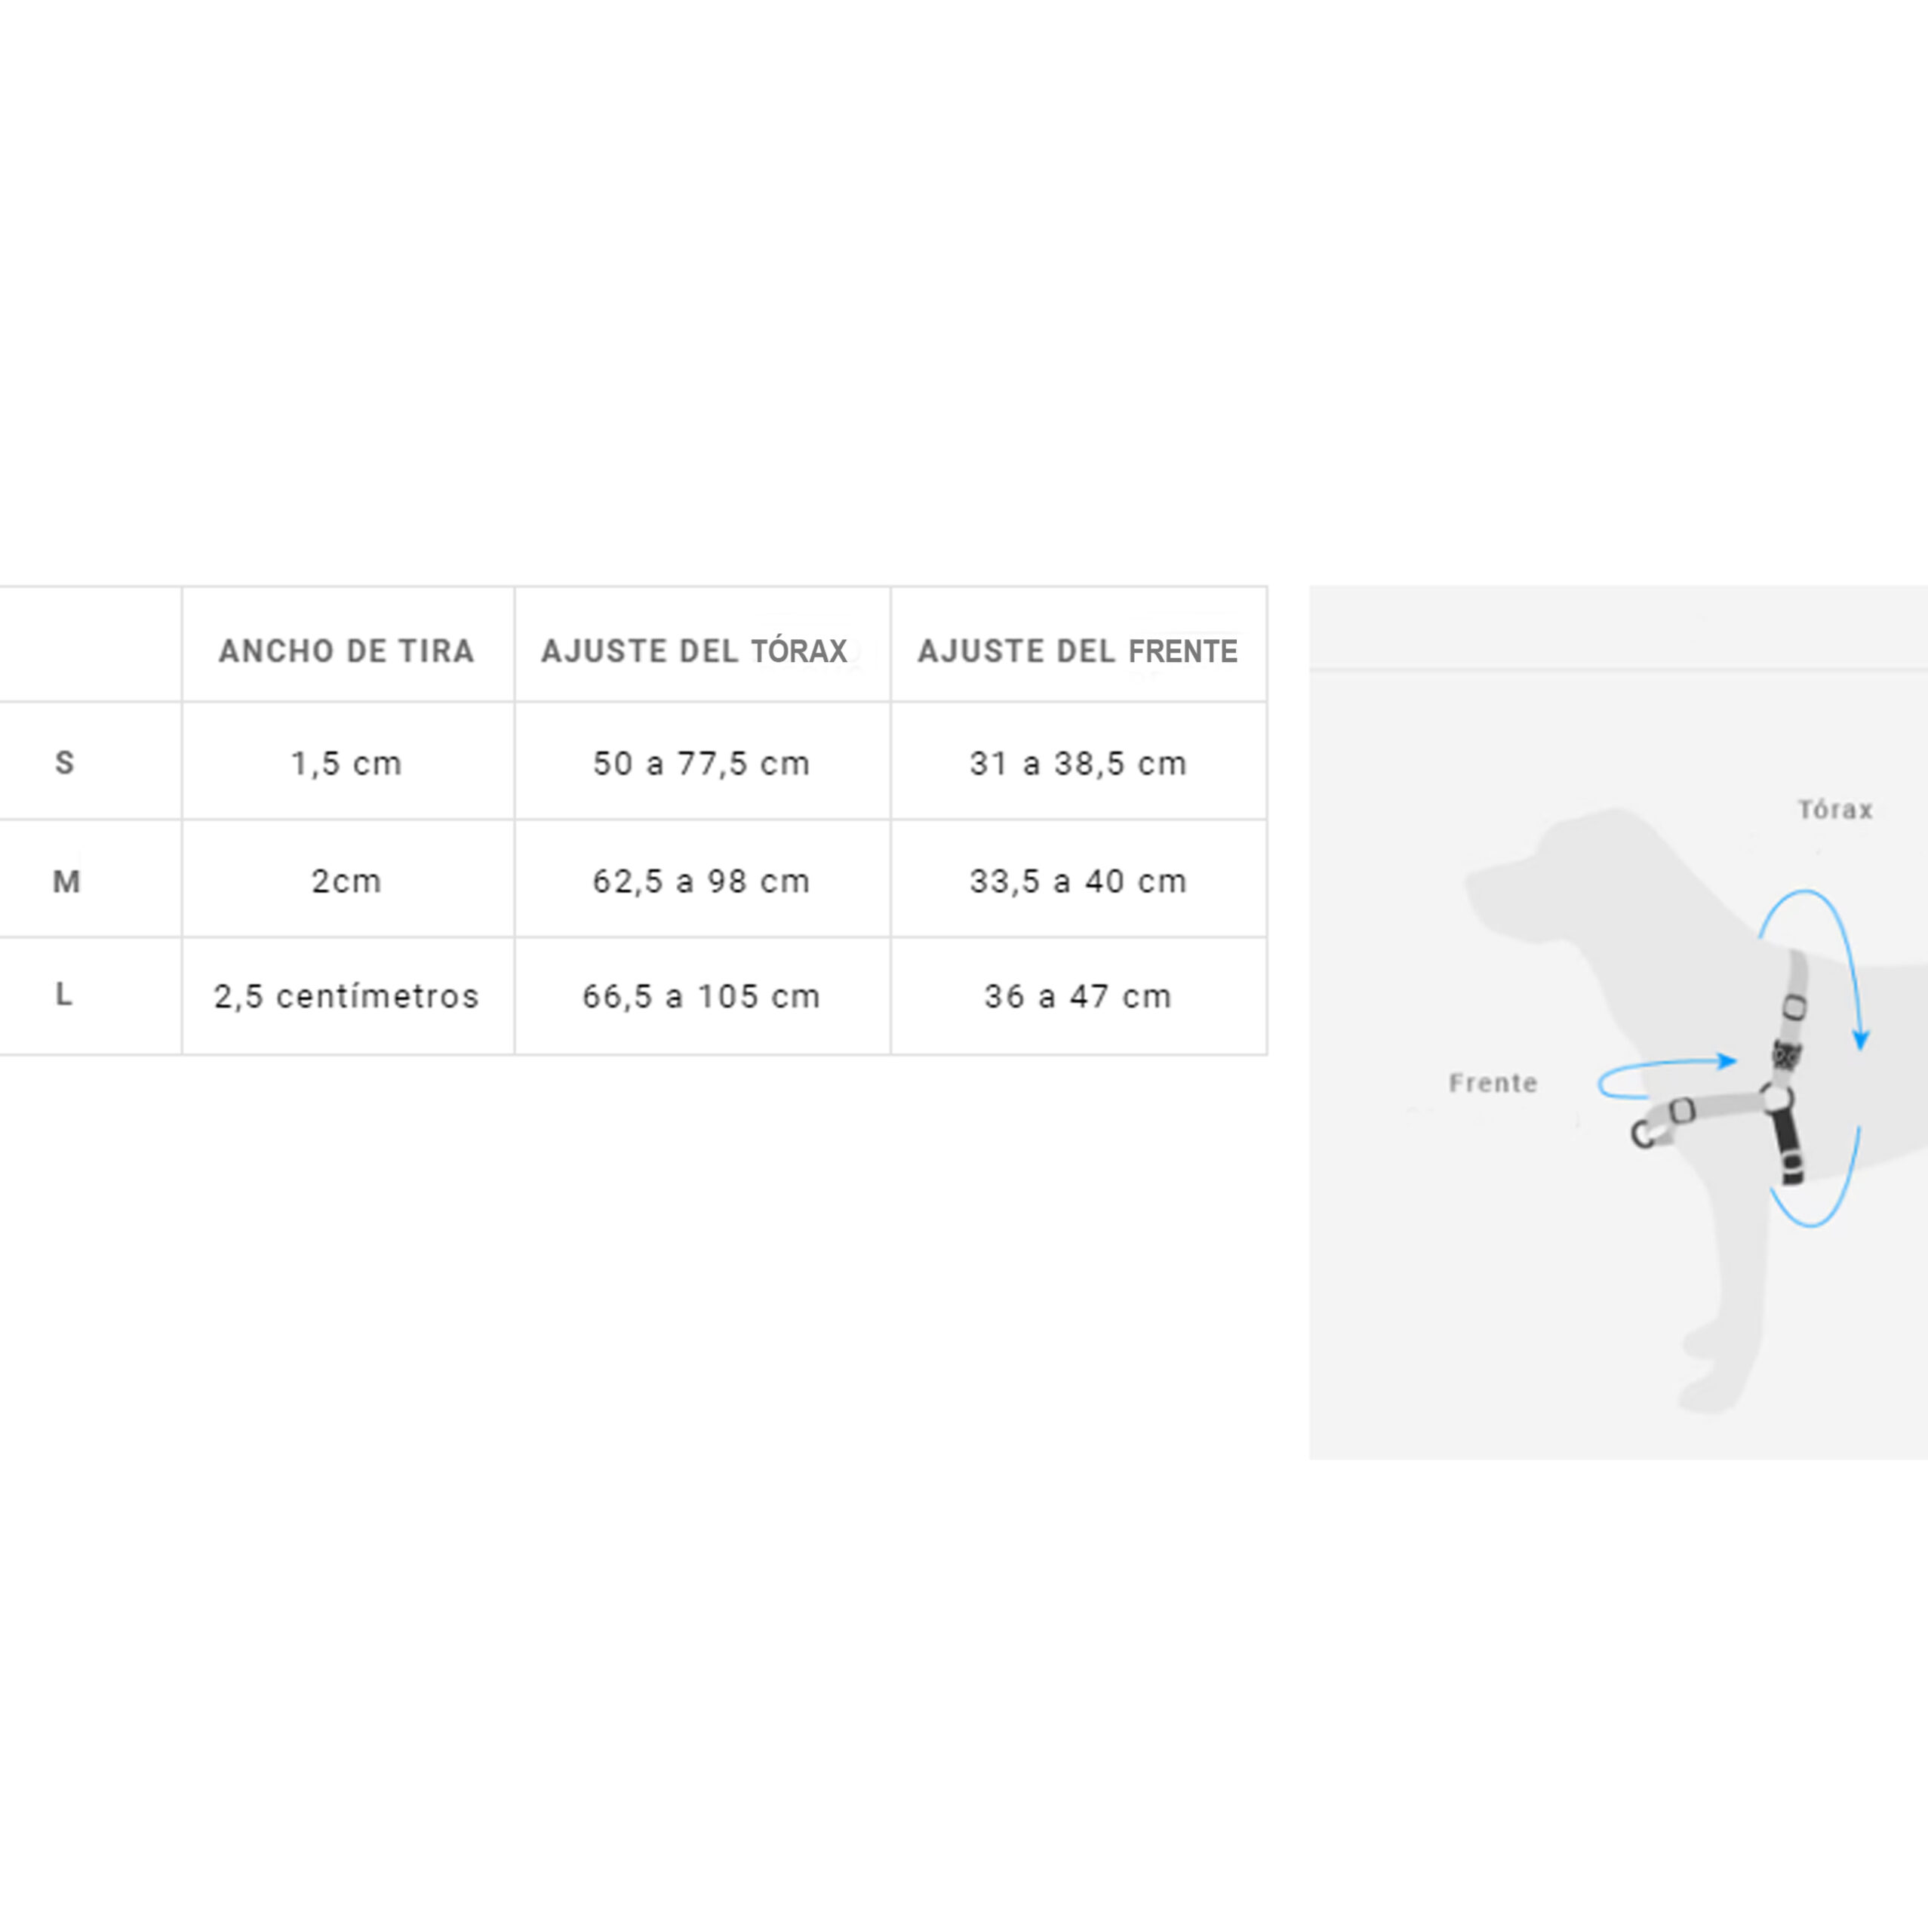Click the size L row label

(64, 995)
